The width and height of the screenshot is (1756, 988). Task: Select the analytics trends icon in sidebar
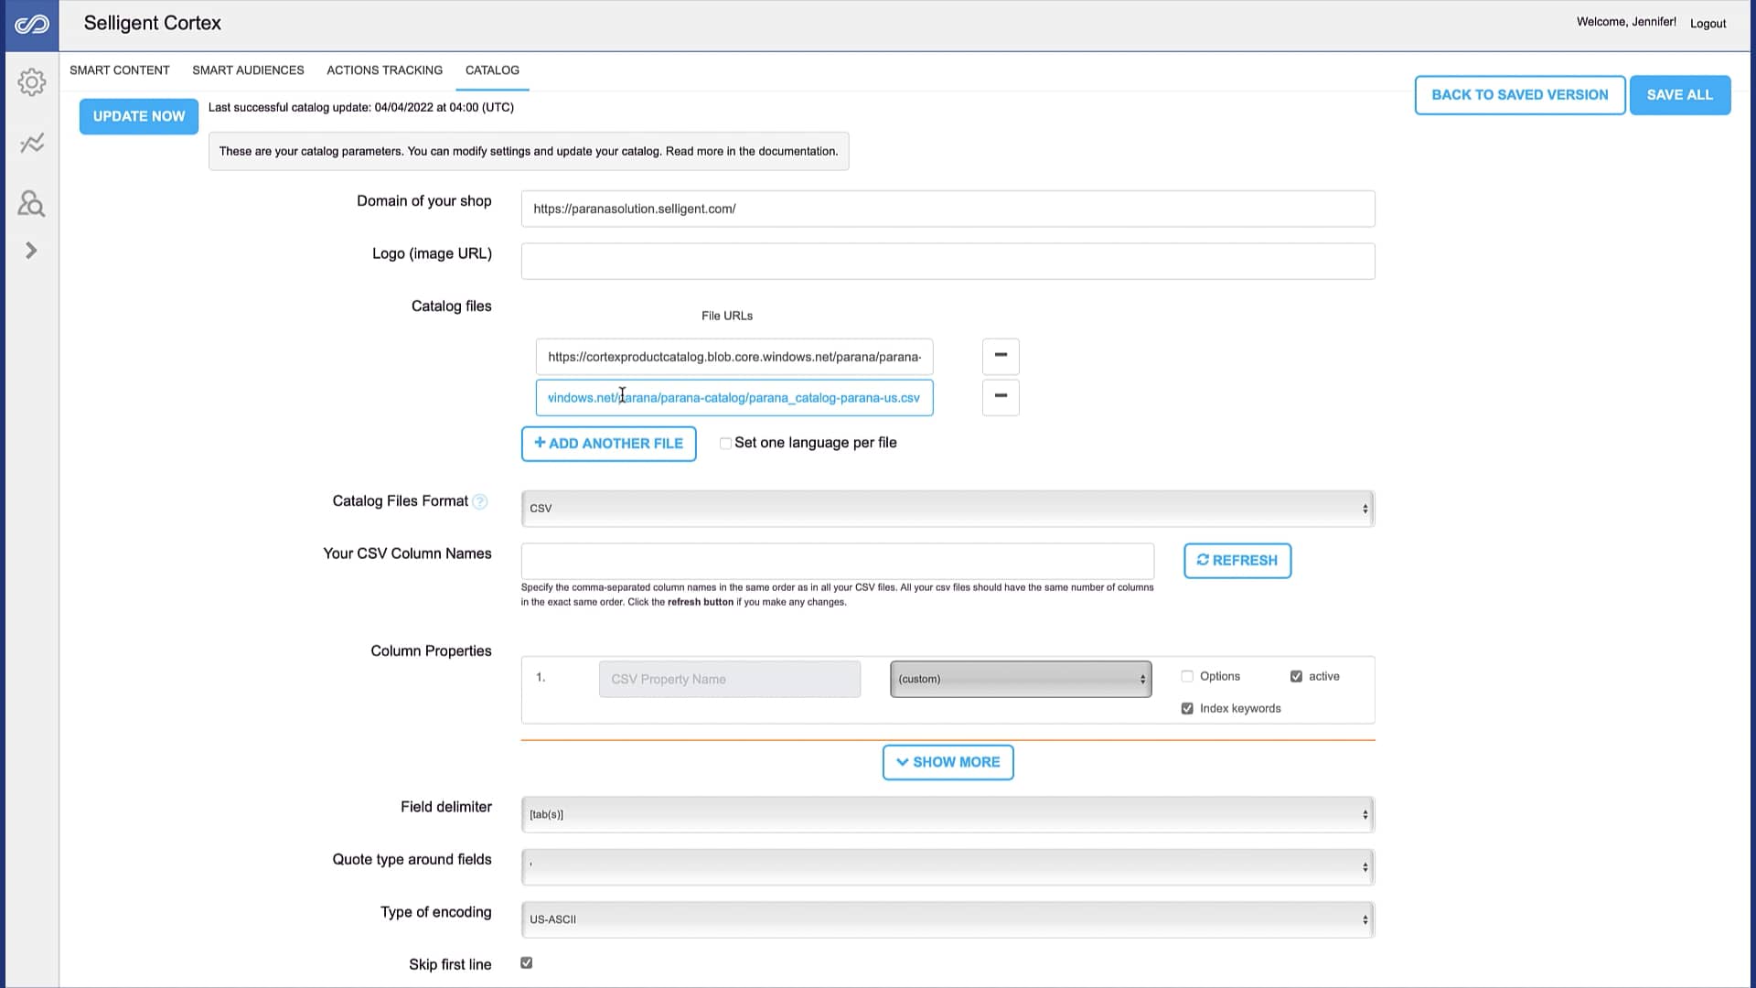[x=32, y=143]
